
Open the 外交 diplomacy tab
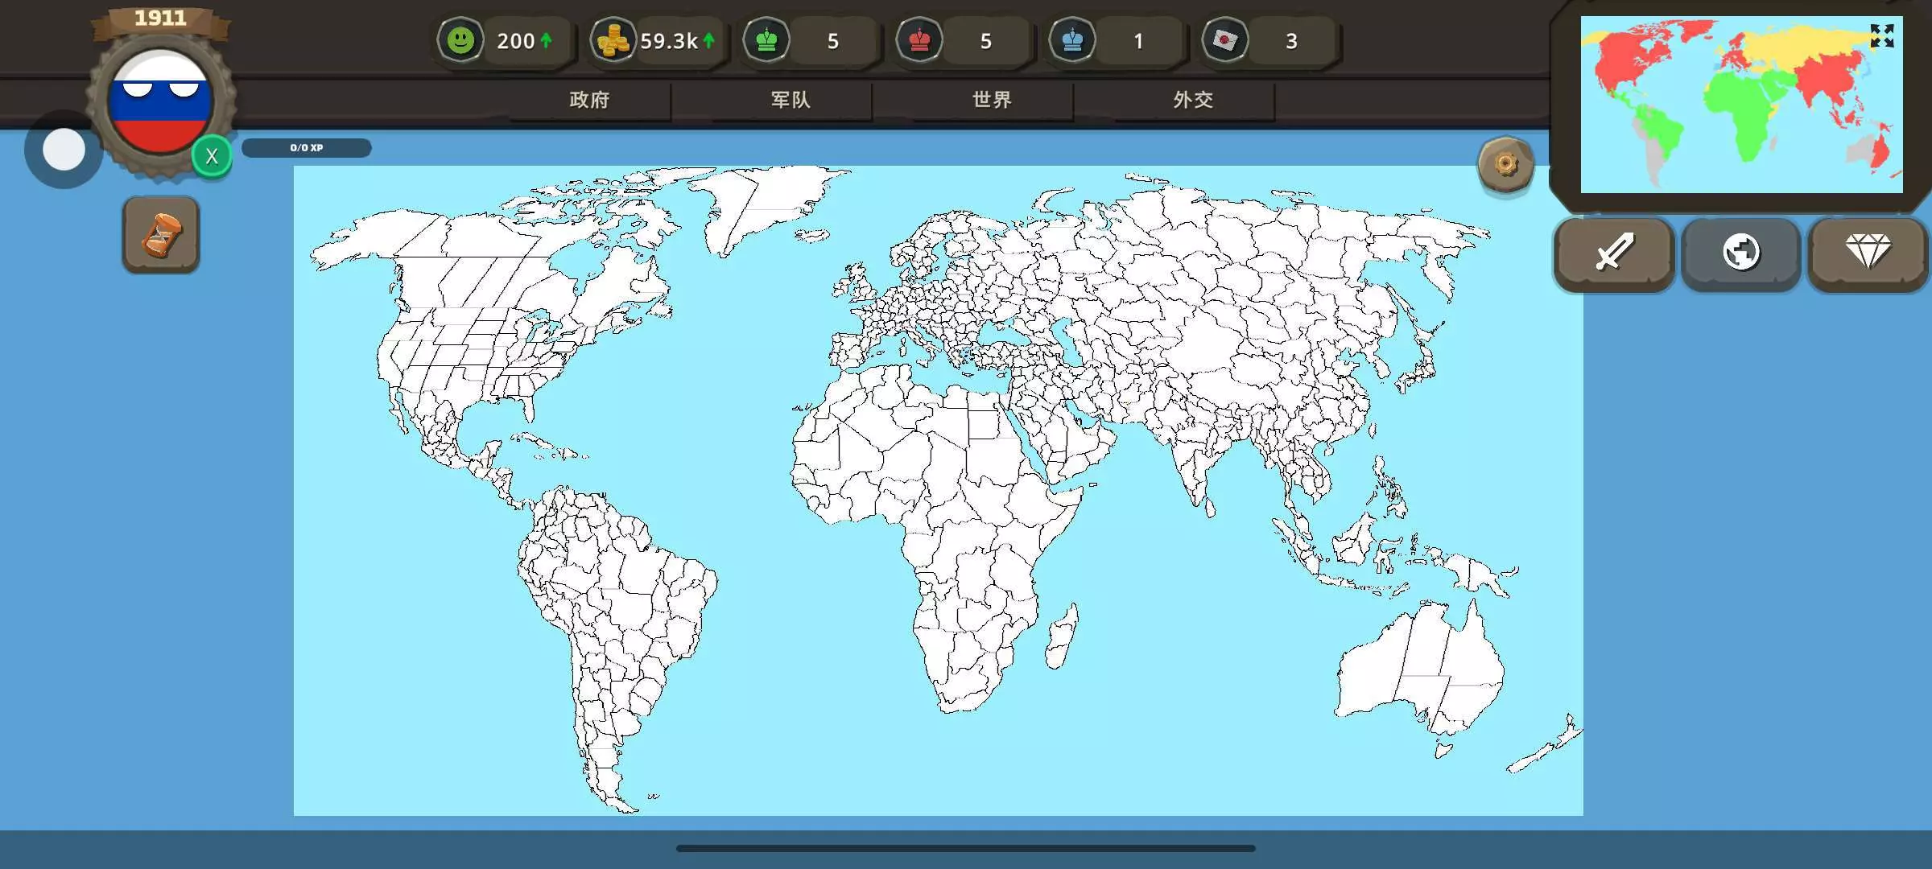1193,100
